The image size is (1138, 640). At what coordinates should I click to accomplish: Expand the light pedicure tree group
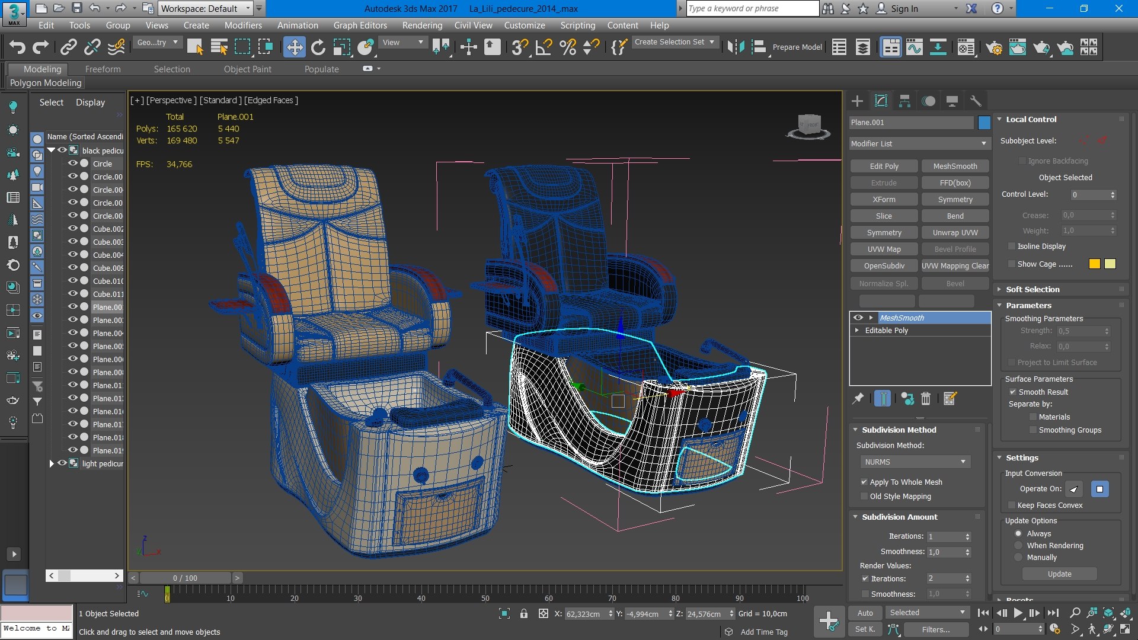pyautogui.click(x=51, y=463)
